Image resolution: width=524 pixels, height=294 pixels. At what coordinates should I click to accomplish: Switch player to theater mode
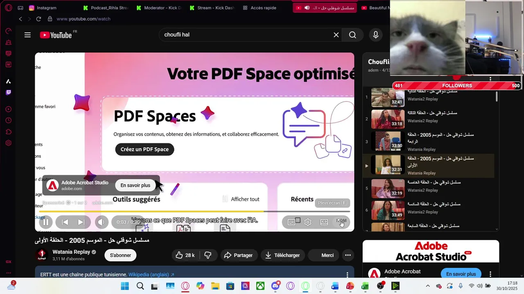click(324, 222)
